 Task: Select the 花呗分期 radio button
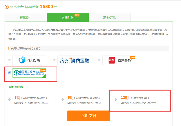10,60
